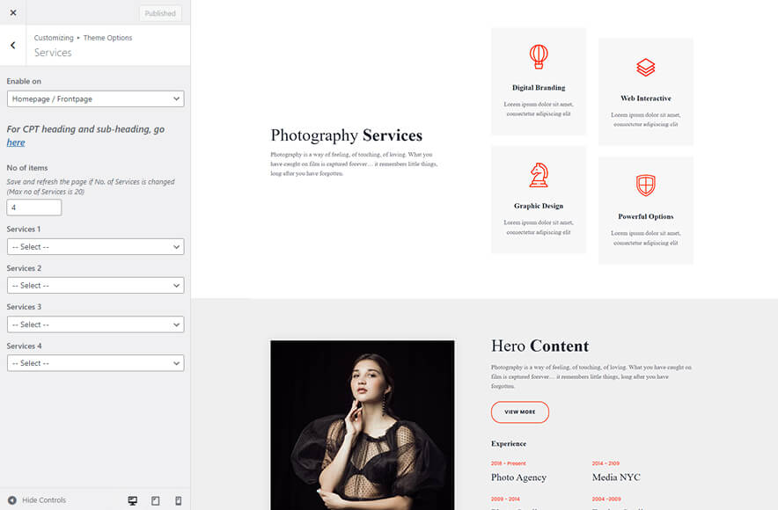Switch to tablet preview mode
Image resolution: width=778 pixels, height=510 pixels.
click(155, 500)
